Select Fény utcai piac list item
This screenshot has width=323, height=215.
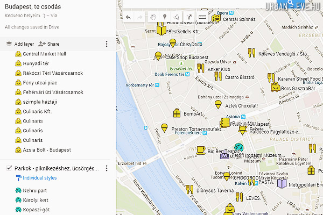tap(36, 83)
